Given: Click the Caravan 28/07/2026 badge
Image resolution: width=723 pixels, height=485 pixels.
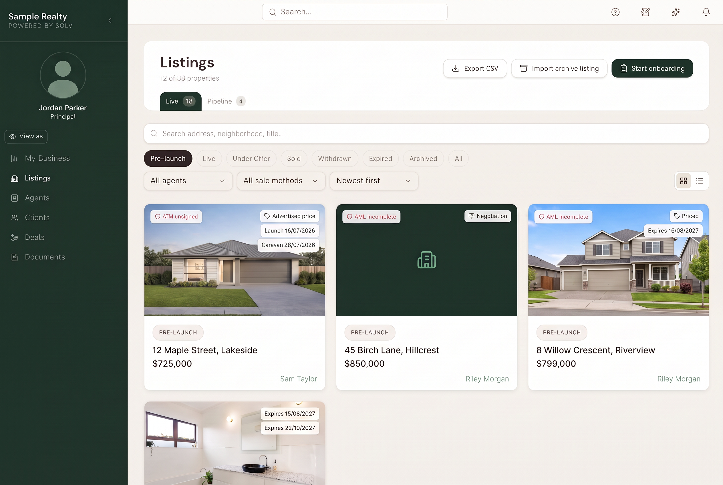Looking at the screenshot, I should pos(288,245).
